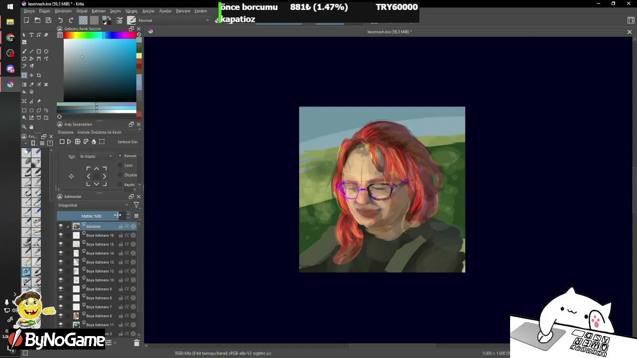The width and height of the screenshot is (637, 358).
Task: Pick the yellow swatch in color history
Action: (x=139, y=56)
